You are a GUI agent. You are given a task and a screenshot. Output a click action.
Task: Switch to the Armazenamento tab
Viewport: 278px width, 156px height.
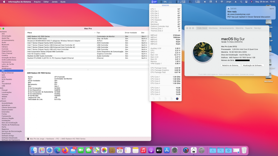point(227,28)
